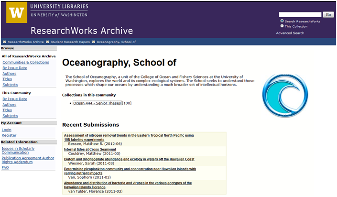The height and width of the screenshot is (197, 337).
Task: Open the Advanced Search link
Action: click(x=290, y=33)
